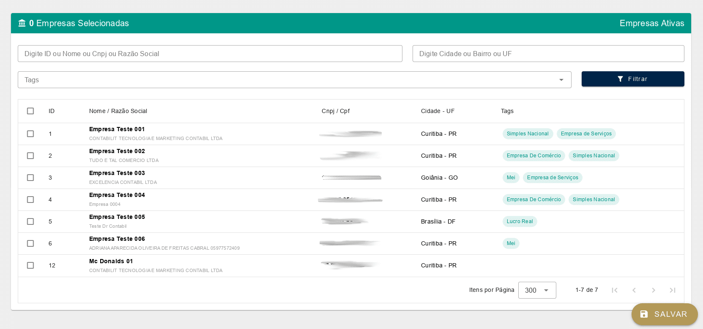This screenshot has width=703, height=329.
Task: Tick the checkbox for Empresa Teste 005
Action: (30, 221)
